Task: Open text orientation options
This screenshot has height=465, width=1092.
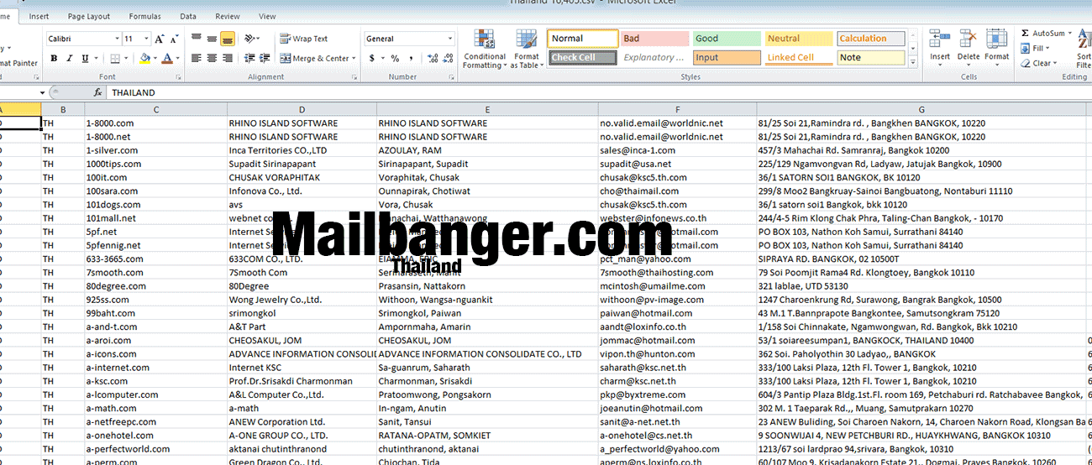Action: (252, 39)
